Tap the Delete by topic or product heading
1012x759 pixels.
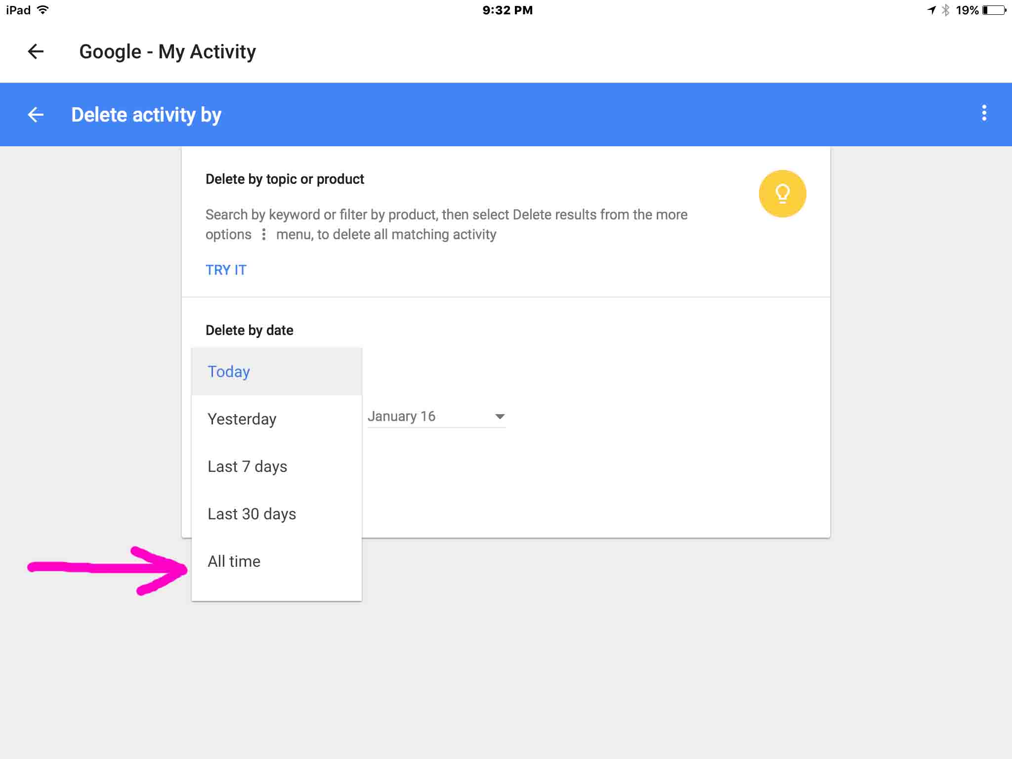click(x=285, y=179)
